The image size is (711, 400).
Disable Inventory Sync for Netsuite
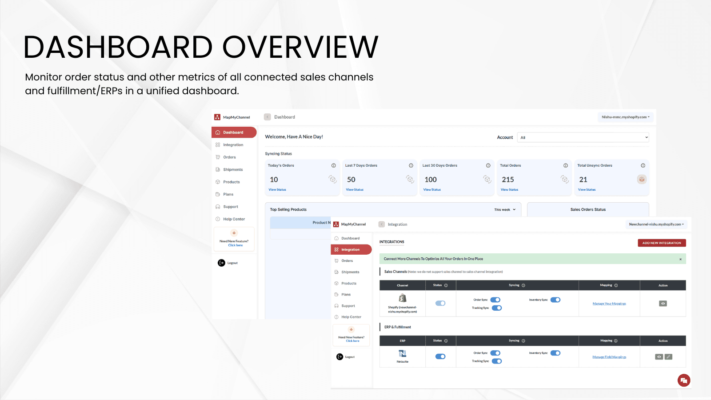click(x=555, y=353)
